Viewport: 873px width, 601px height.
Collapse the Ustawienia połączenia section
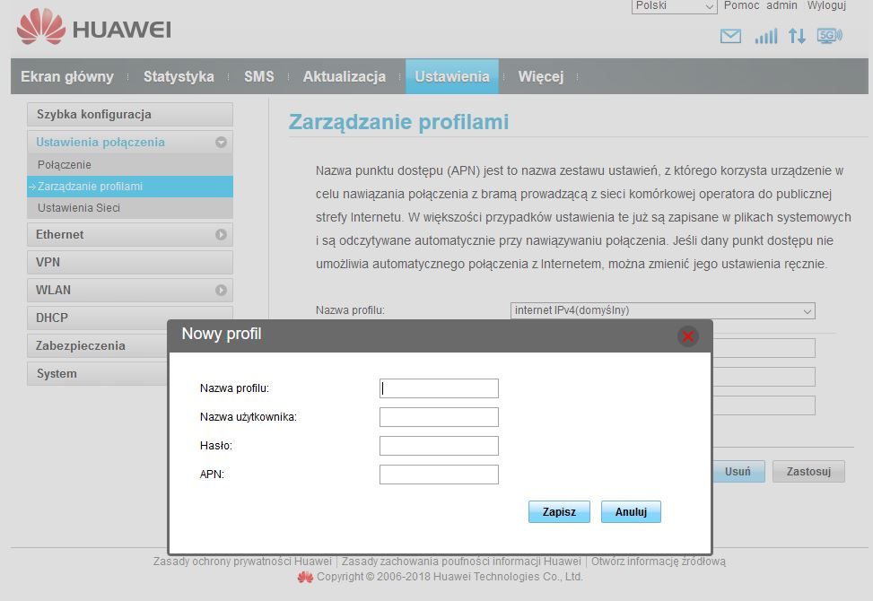[x=223, y=142]
